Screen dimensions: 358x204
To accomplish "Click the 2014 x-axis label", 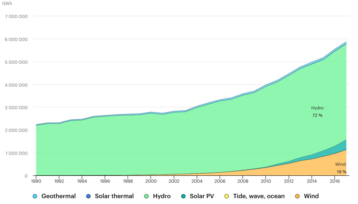I will (311, 181).
